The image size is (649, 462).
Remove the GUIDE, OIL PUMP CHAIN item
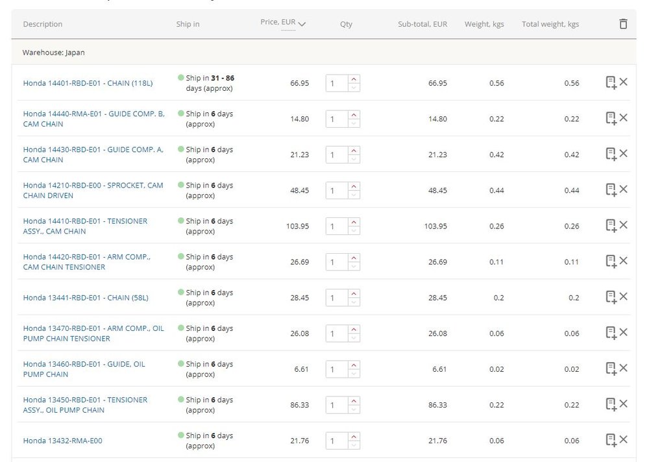[x=623, y=368]
